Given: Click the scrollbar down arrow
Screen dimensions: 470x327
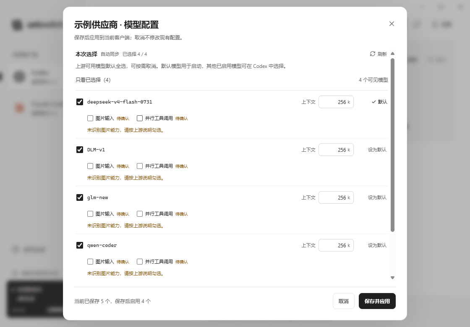Looking at the screenshot, I should [x=393, y=278].
